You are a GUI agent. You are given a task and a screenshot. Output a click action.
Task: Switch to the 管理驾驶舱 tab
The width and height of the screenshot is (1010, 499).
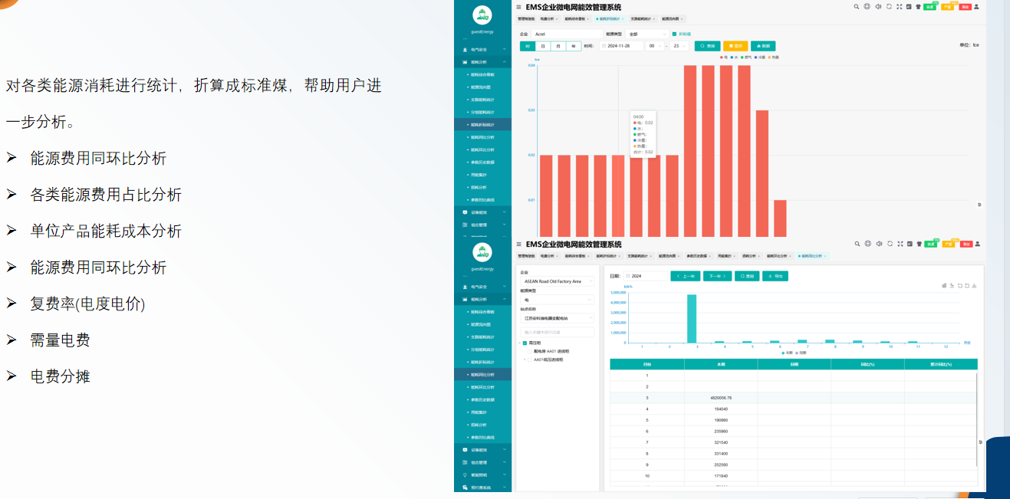[526, 18]
